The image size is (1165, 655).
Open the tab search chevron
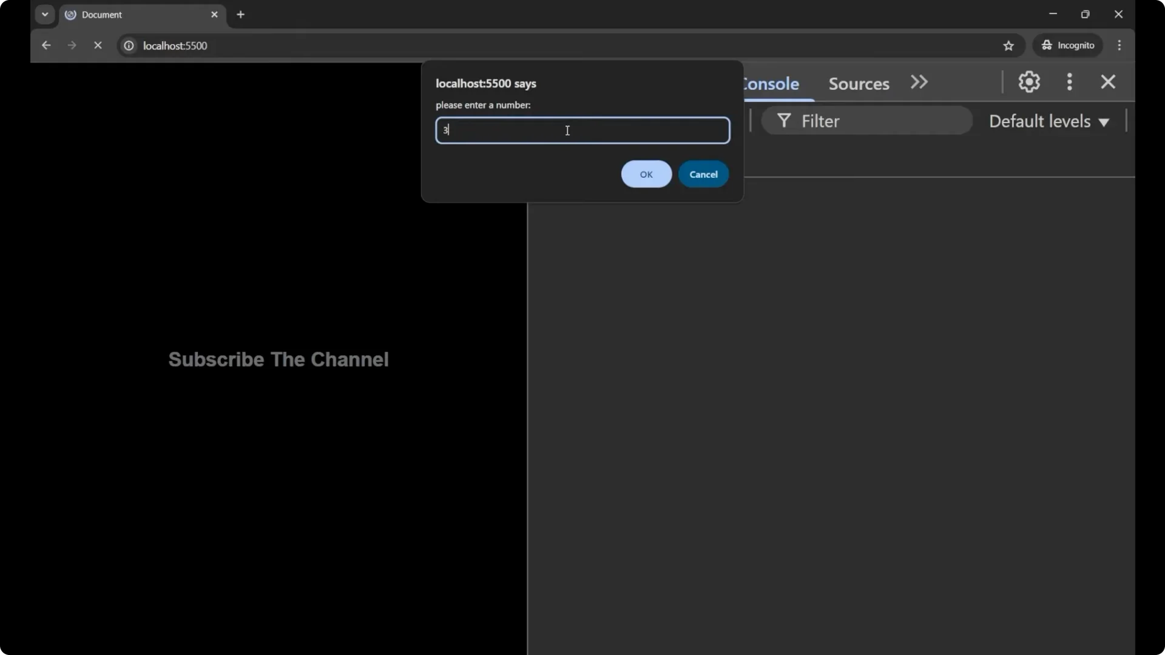coord(44,14)
